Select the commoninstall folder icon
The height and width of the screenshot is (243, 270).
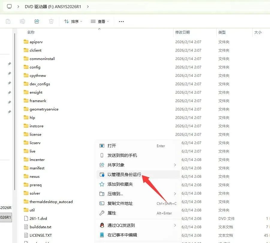point(26,59)
